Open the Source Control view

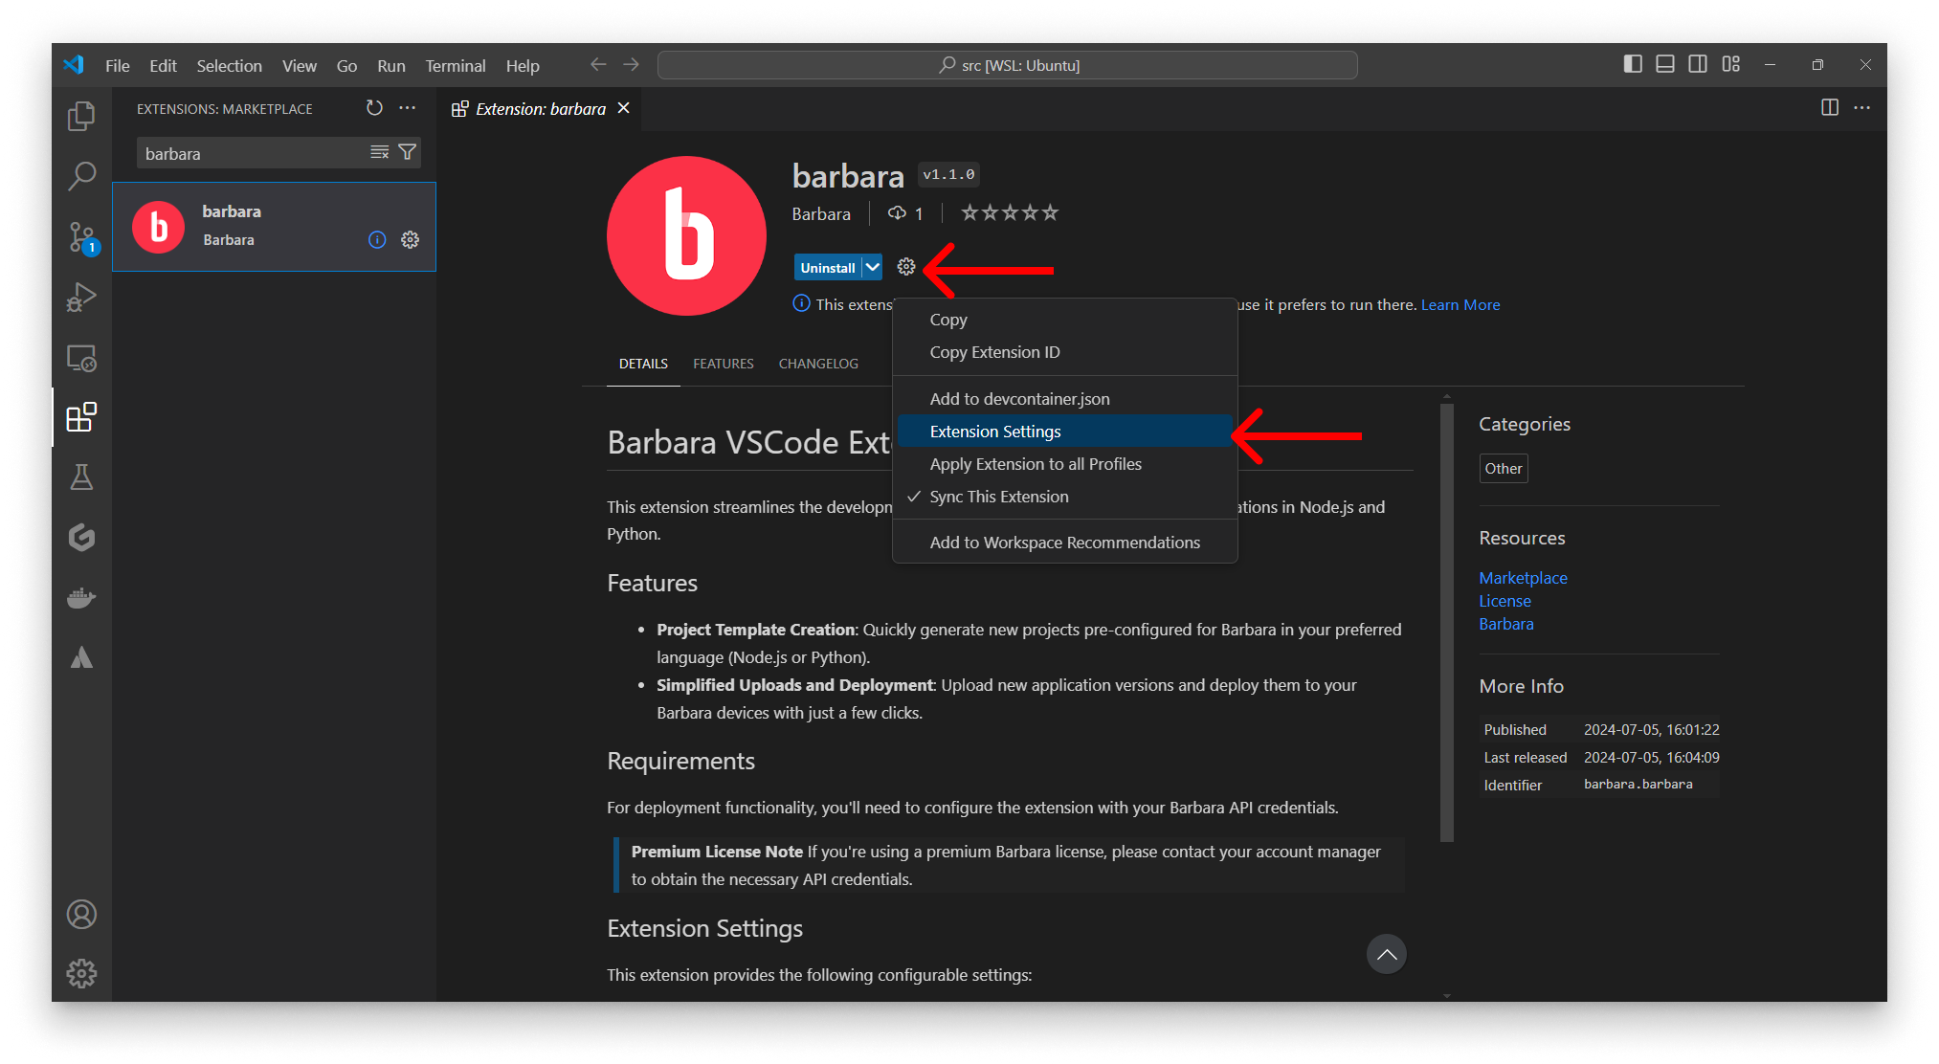[x=81, y=237]
